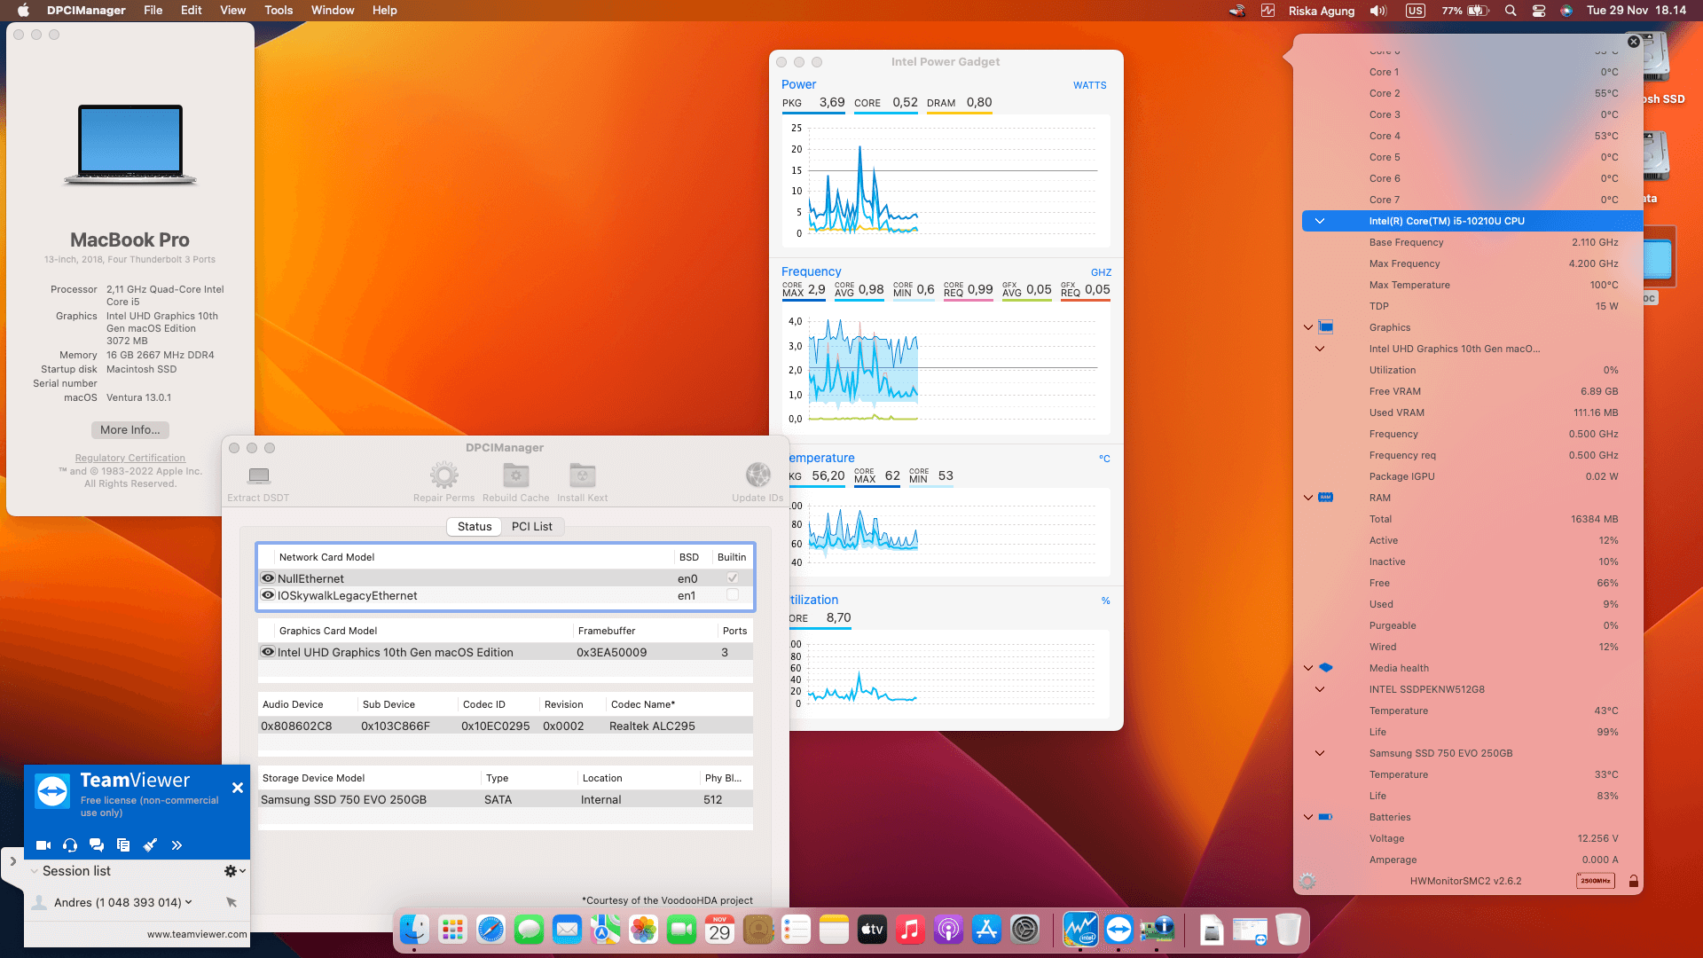Collapse Intel UHD Graphics 10th Gen subsection
Image resolution: width=1703 pixels, height=958 pixels.
click(1320, 349)
